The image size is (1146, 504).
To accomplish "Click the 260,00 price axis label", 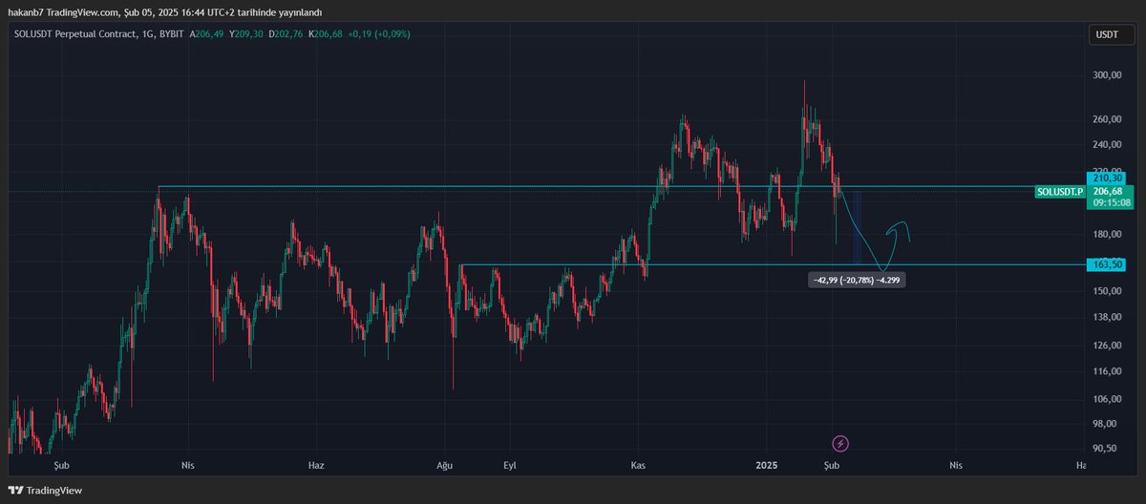I will click(x=1107, y=119).
